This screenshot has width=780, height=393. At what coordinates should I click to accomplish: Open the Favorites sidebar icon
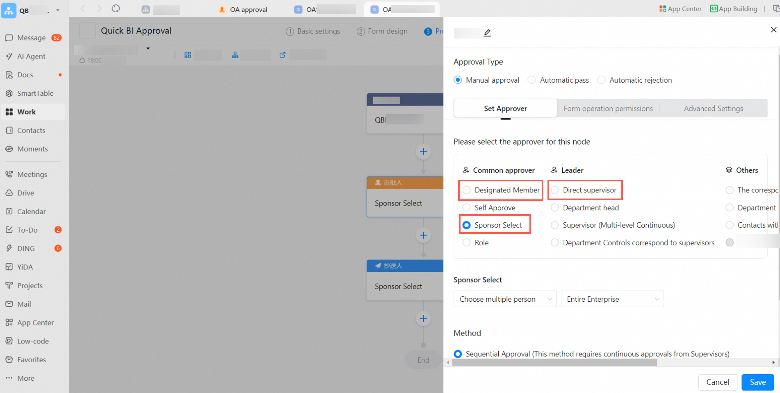(x=9, y=360)
